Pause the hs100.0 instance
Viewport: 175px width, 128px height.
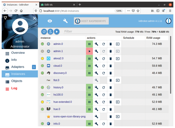89,95
